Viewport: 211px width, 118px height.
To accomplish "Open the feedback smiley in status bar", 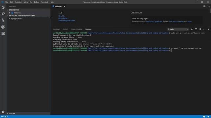I will click(x=204, y=117).
